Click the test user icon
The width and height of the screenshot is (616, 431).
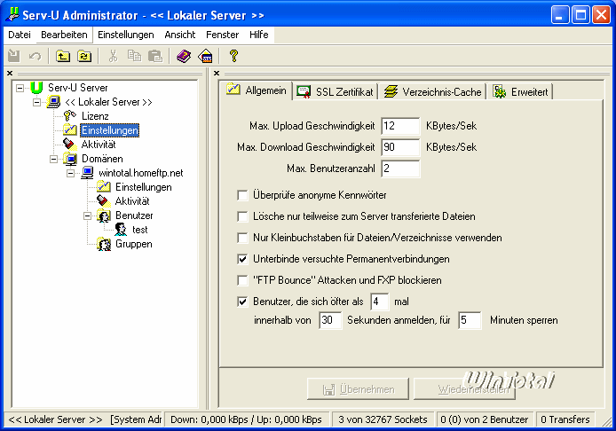(x=121, y=229)
